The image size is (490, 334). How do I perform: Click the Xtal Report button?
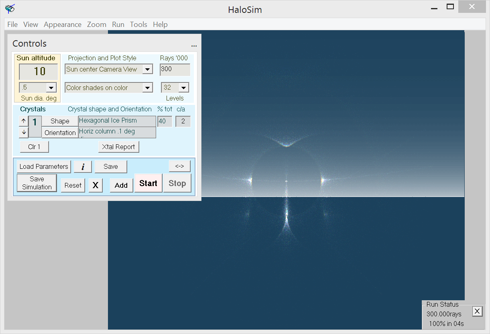tap(118, 147)
